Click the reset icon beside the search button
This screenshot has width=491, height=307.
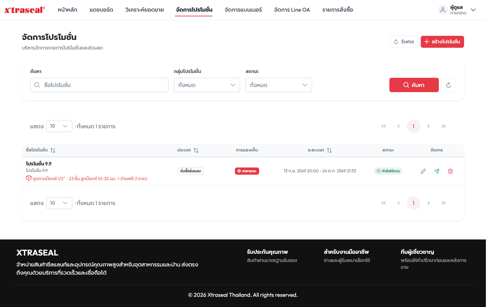click(x=449, y=85)
